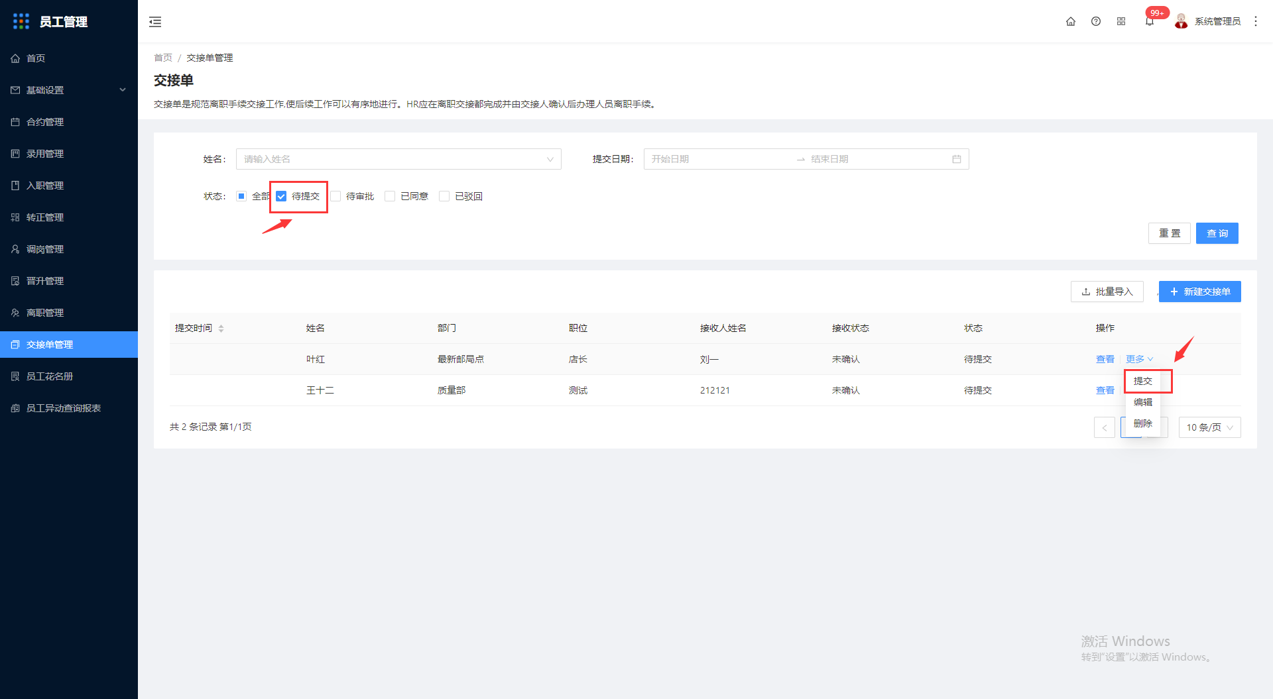Image resolution: width=1273 pixels, height=699 pixels.
Task: Click the 新建交接单 button
Action: [x=1200, y=292]
